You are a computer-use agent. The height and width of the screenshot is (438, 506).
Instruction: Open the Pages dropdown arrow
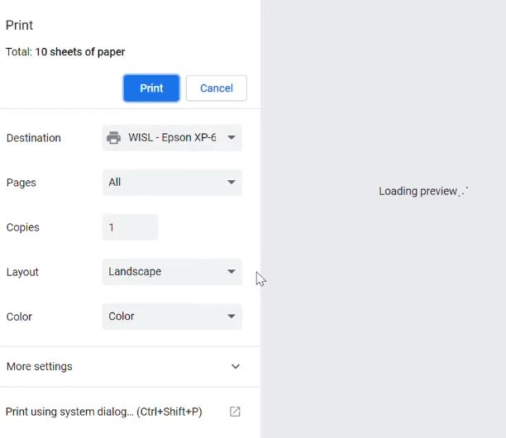[x=231, y=183]
